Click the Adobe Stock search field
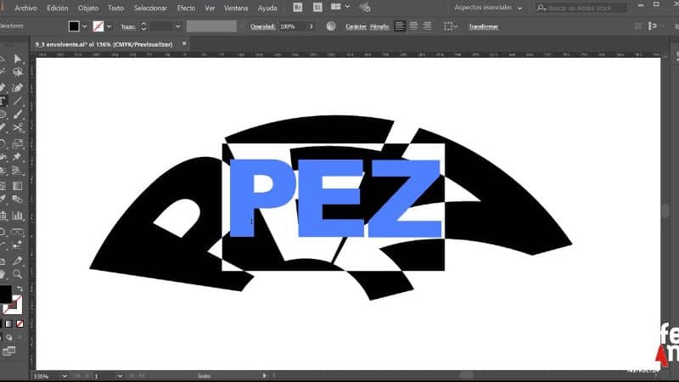The height and width of the screenshot is (382, 679). tap(581, 8)
